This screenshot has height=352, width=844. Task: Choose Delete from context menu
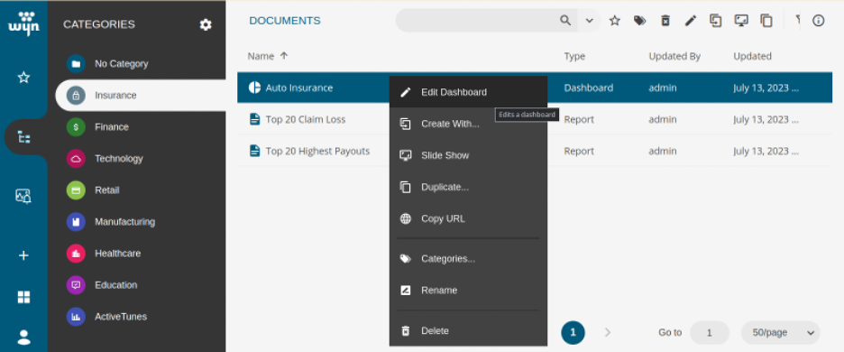tap(468, 330)
